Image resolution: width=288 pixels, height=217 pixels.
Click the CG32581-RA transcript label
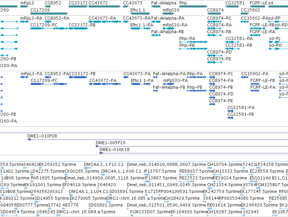(x=239, y=39)
